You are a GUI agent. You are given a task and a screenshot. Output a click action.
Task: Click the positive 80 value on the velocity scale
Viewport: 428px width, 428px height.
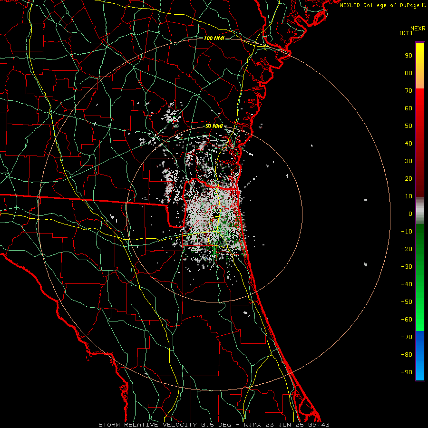point(409,73)
